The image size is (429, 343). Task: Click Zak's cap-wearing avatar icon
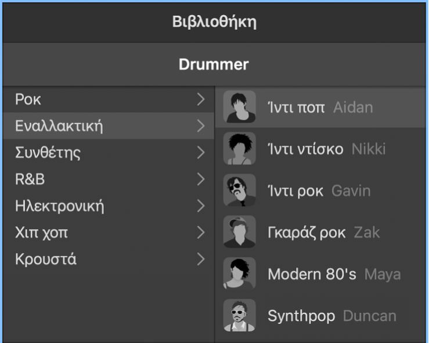click(x=239, y=233)
